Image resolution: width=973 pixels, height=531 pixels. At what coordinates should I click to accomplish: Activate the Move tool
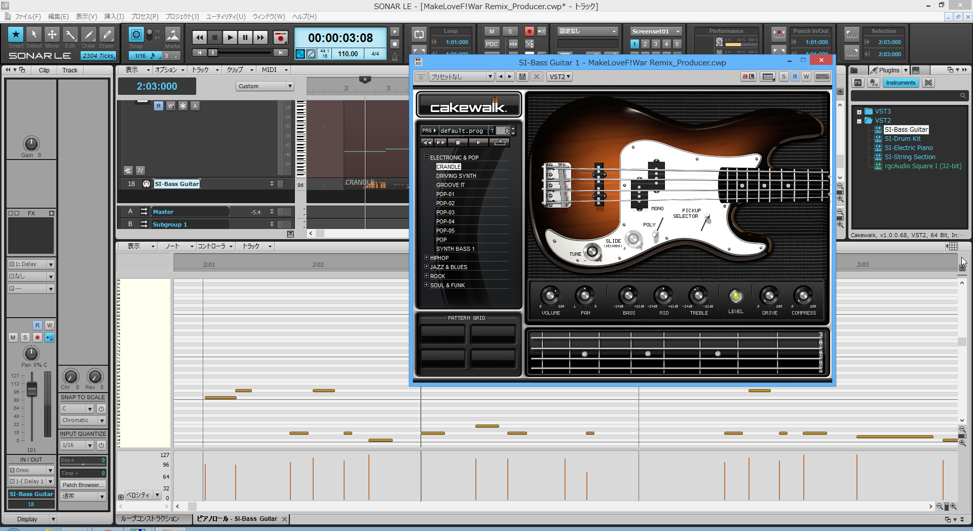pyautogui.click(x=52, y=34)
